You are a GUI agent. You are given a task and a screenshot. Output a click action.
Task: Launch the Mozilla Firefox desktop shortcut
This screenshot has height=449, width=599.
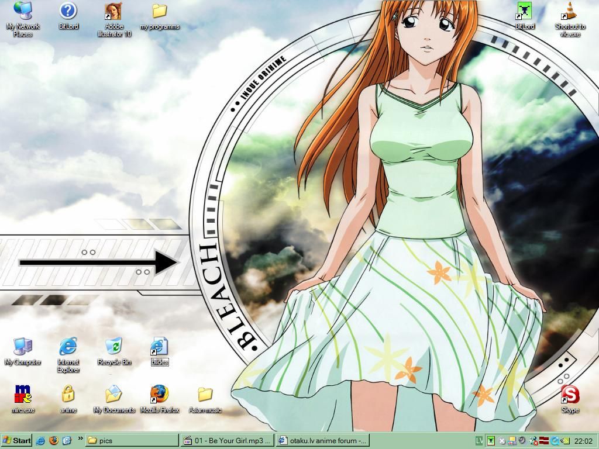pyautogui.click(x=160, y=399)
